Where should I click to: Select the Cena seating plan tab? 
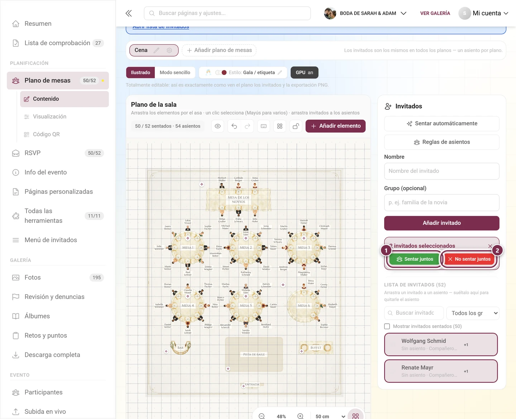pyautogui.click(x=141, y=50)
